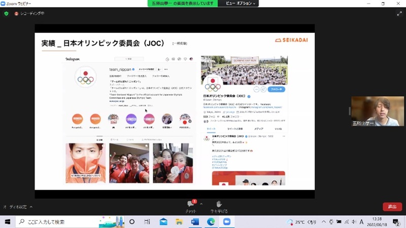Expand the chevron beside オーディオ設定

31,207
